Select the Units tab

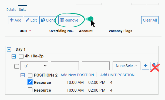point(22,9)
